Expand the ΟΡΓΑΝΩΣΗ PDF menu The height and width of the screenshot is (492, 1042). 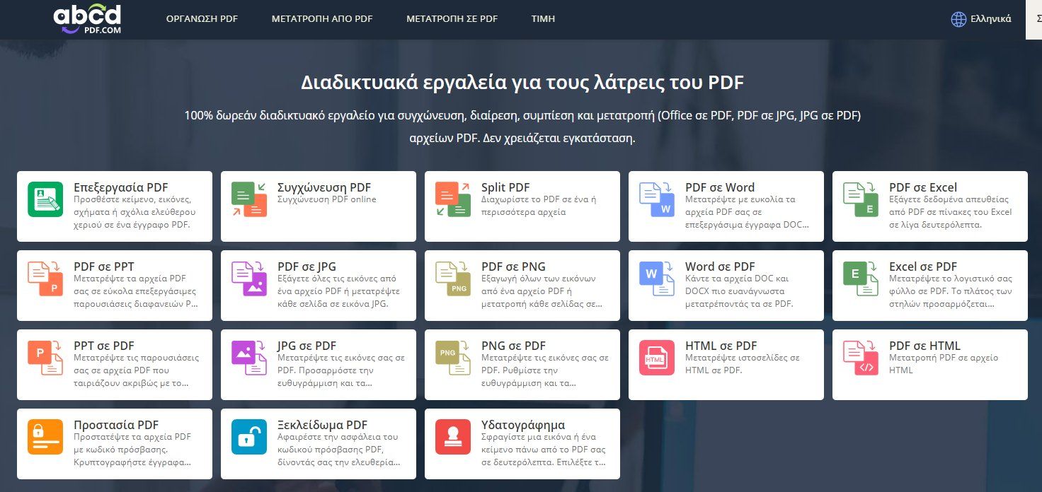tap(202, 19)
